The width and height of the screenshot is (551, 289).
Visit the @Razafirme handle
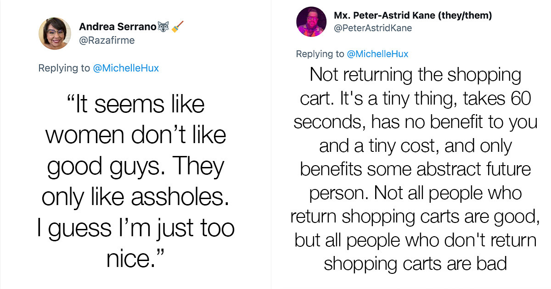(107, 40)
